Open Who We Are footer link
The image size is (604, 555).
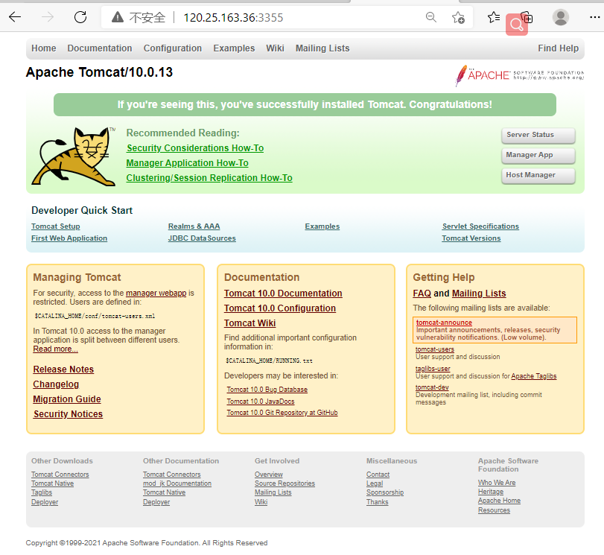coord(497,483)
